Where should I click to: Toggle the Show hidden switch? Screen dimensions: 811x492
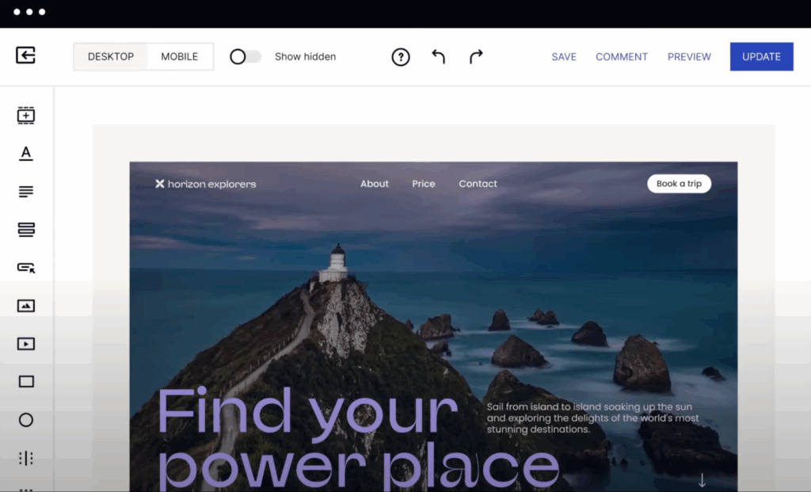point(246,57)
